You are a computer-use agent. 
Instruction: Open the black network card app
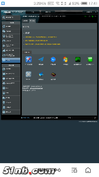pyautogui.click(x=53, y=74)
